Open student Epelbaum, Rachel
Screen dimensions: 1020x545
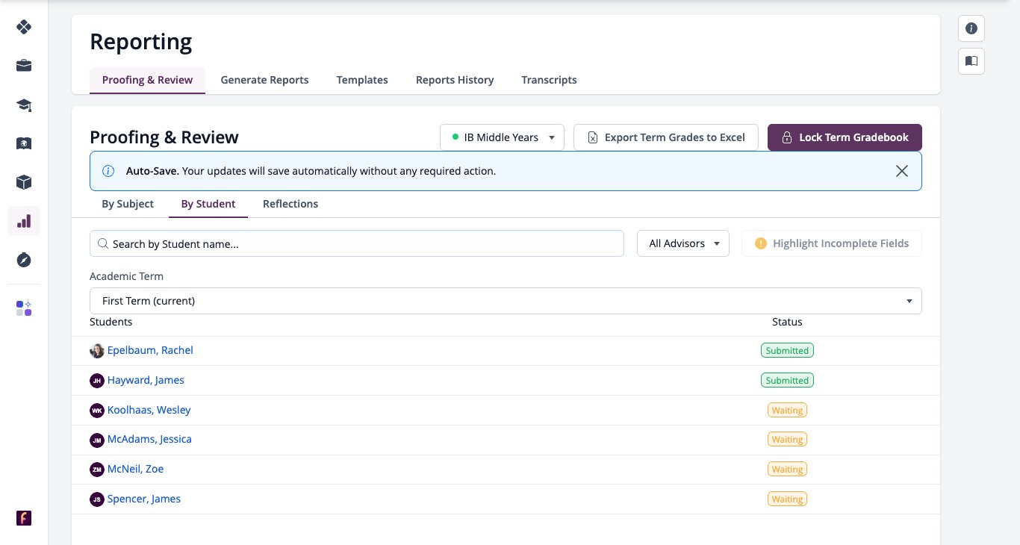point(150,350)
